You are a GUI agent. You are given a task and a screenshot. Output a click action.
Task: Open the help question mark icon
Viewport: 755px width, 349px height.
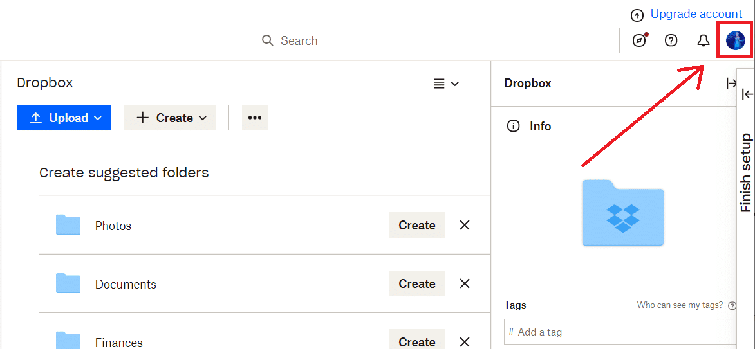click(x=671, y=41)
